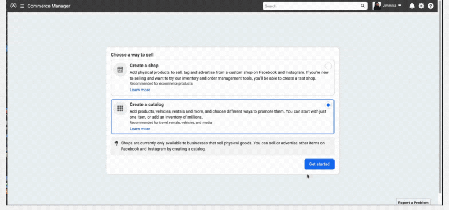
Task: Select the Create a shop radio button
Action: pyautogui.click(x=328, y=66)
